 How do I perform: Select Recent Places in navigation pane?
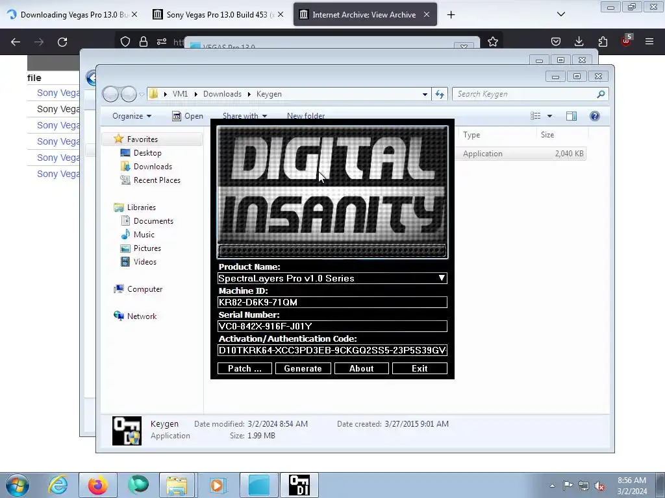coord(157,180)
